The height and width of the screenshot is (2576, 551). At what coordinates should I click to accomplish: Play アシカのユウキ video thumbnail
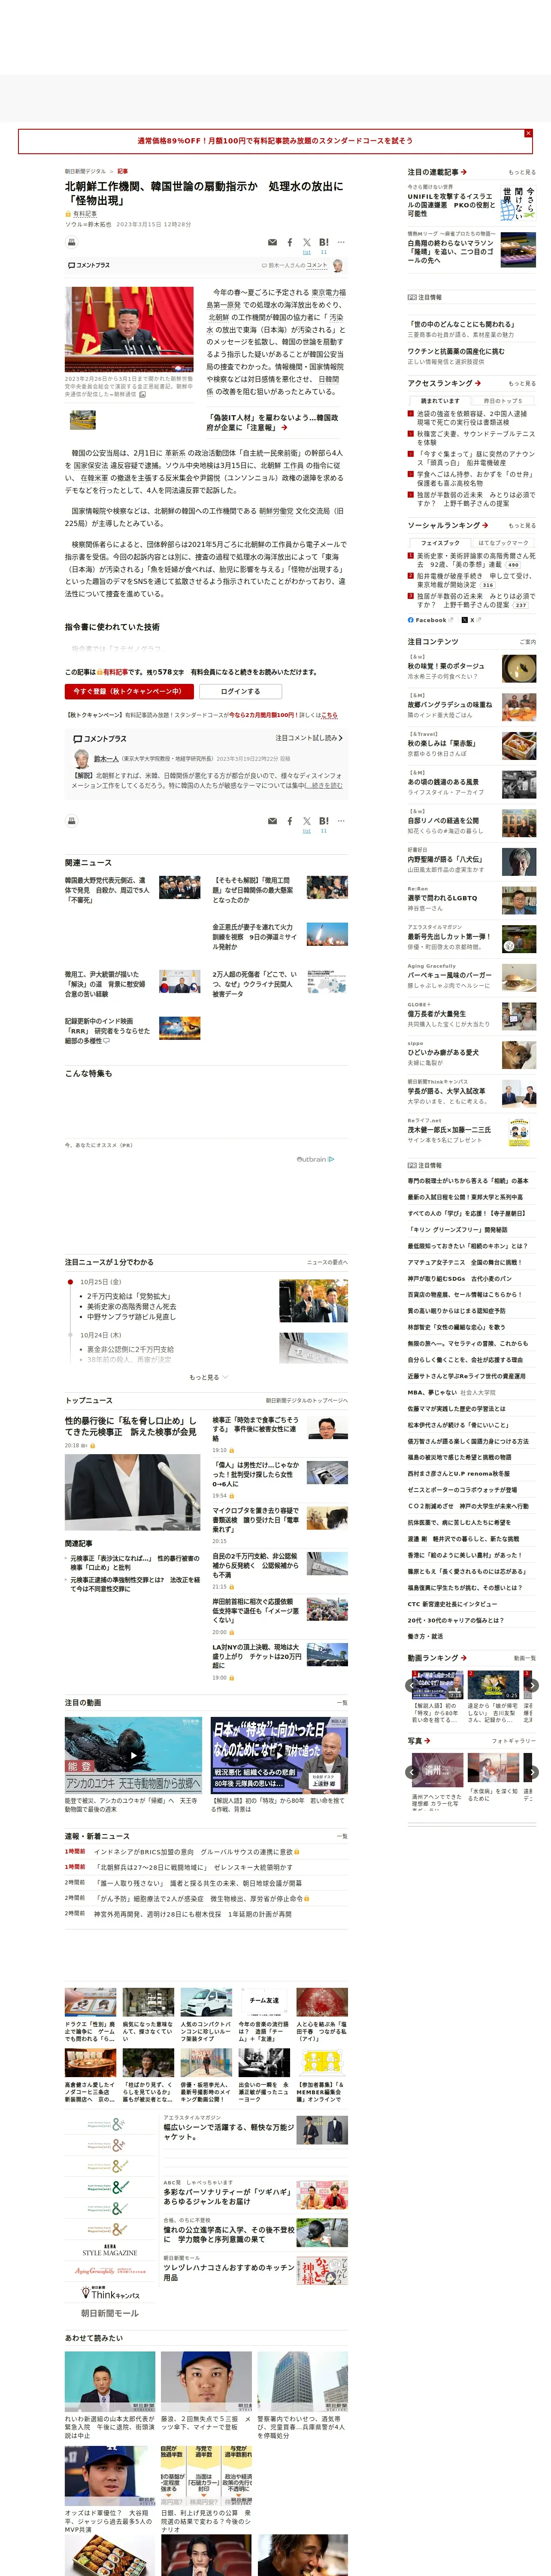(133, 1755)
